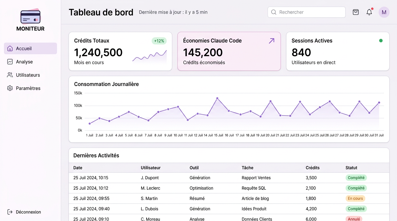397x221 pixels.
Task: Open the shopping bag icon in header
Action: tap(356, 12)
